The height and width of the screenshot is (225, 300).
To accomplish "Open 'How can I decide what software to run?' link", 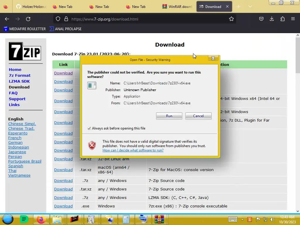I will point(133,150).
